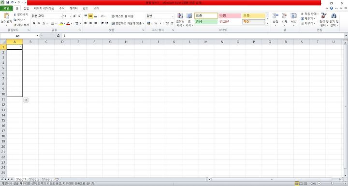Click the increase decimal icon
Image resolution: width=348 pixels, height=186 pixels.
[x=167, y=23]
